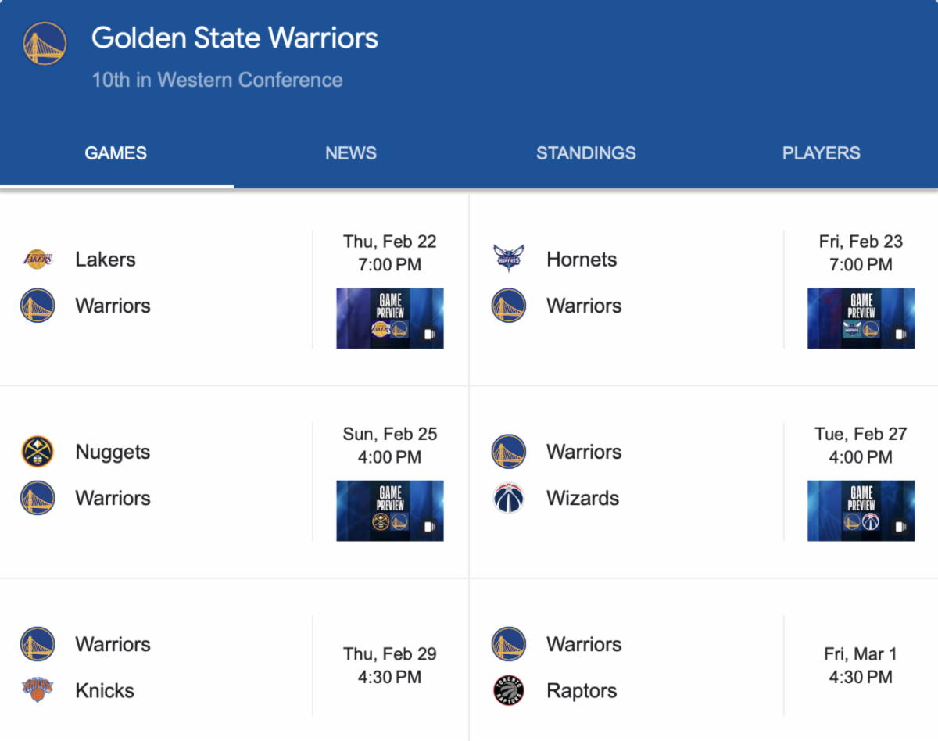Open the Raptors game on Mar 1
This screenshot has height=741, width=938.
click(861, 665)
